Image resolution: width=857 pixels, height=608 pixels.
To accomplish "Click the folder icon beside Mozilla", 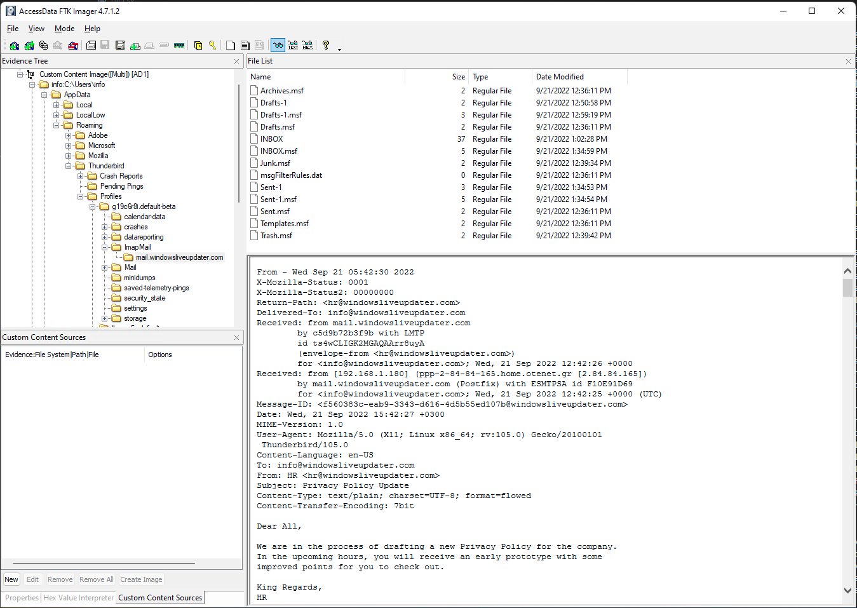I will pos(80,156).
